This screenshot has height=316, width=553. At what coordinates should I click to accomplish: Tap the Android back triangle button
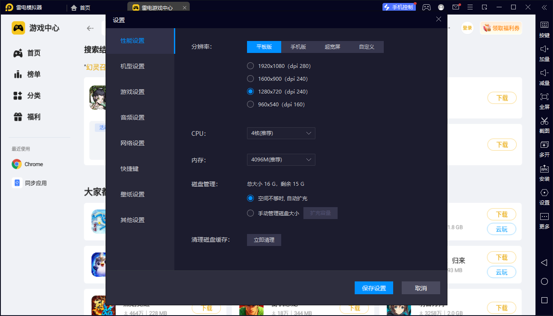point(544,262)
